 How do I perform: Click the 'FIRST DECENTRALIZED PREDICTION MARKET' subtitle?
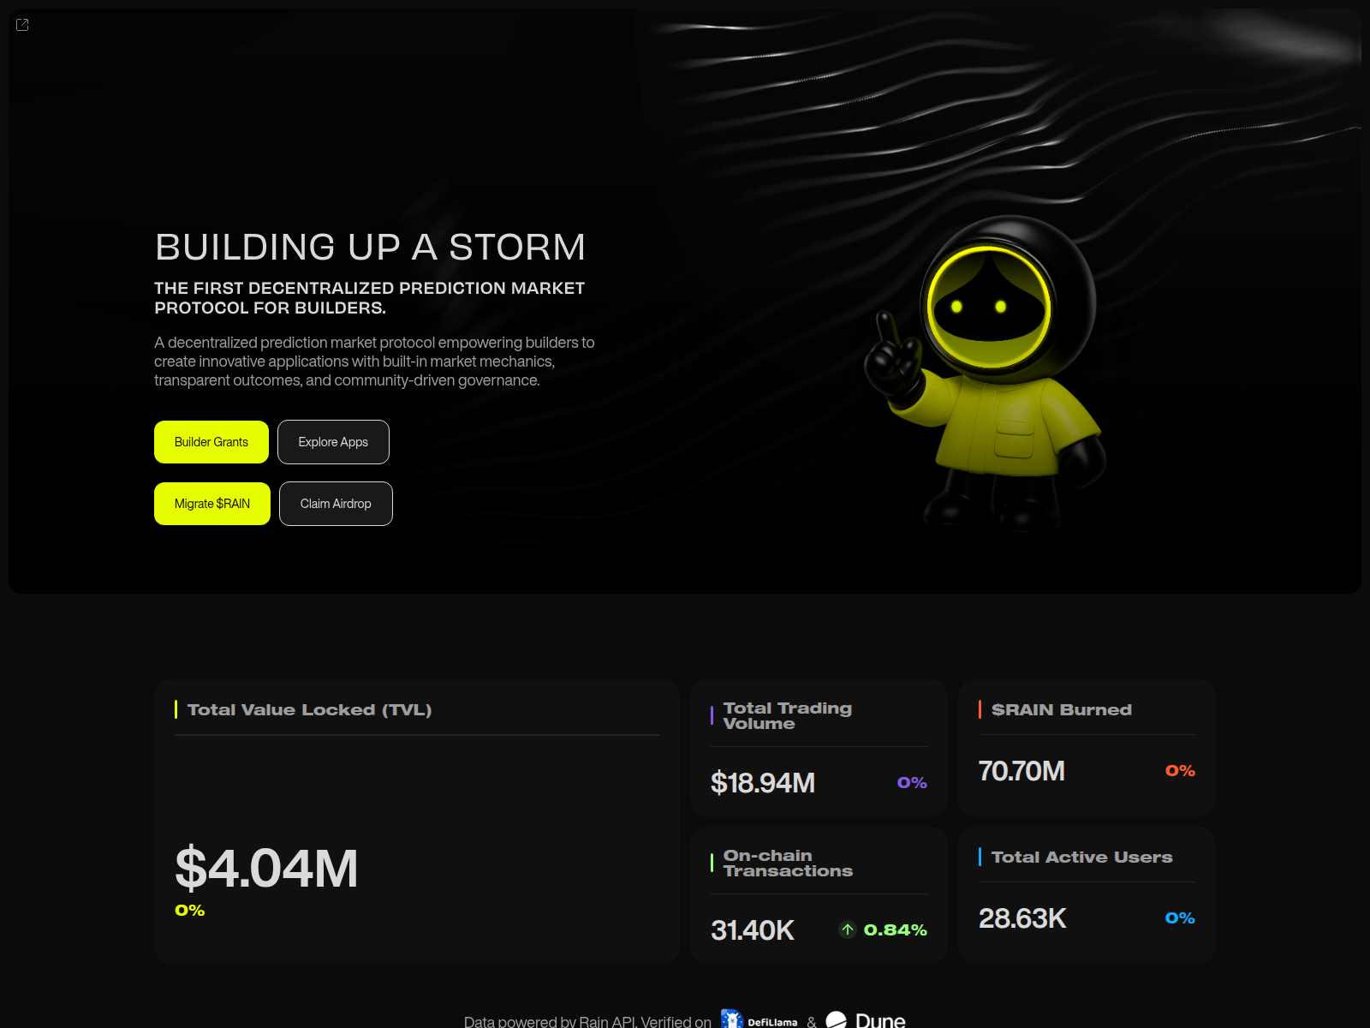point(369,297)
